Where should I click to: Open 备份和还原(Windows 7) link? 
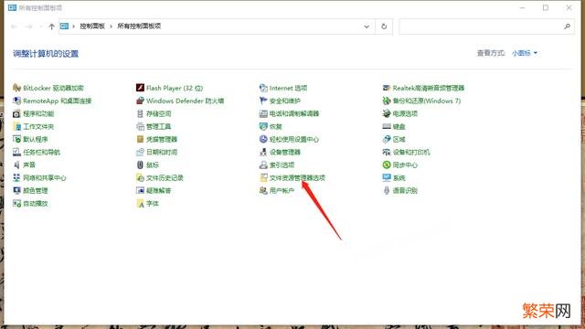pos(427,101)
